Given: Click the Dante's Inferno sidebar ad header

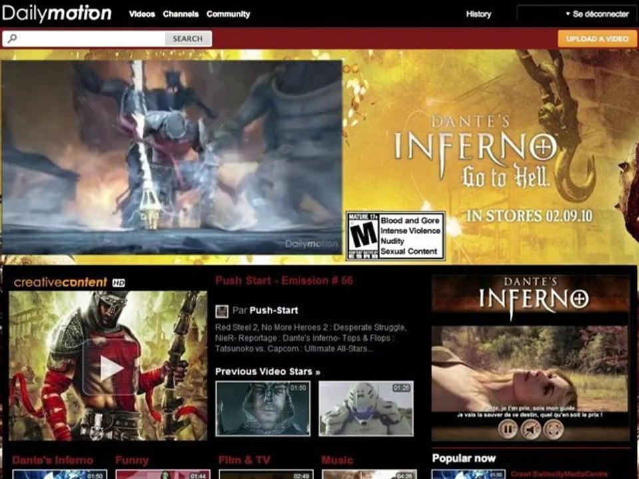Looking at the screenshot, I should (x=531, y=297).
